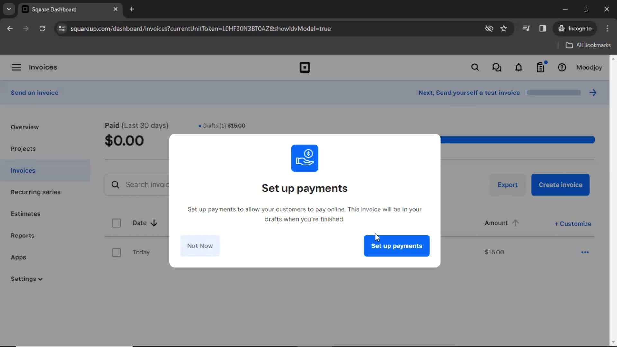Click the register/POS icon
The image size is (617, 347).
coord(541,67)
